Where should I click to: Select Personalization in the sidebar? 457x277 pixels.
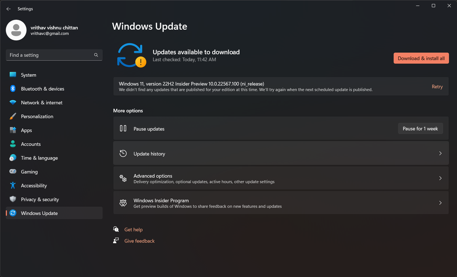click(54, 116)
